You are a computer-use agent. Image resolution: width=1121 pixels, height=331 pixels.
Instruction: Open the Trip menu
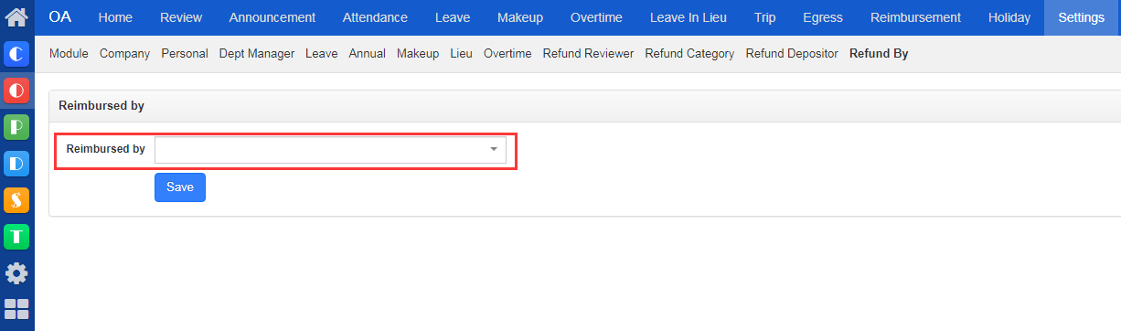(765, 17)
